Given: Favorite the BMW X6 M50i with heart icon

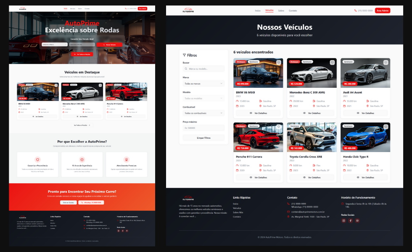Looking at the screenshot, I should [x=278, y=63].
